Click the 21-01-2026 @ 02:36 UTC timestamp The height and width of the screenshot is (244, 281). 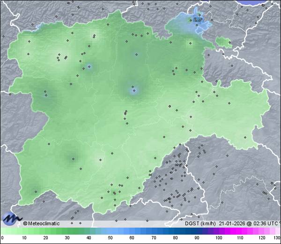(248, 223)
